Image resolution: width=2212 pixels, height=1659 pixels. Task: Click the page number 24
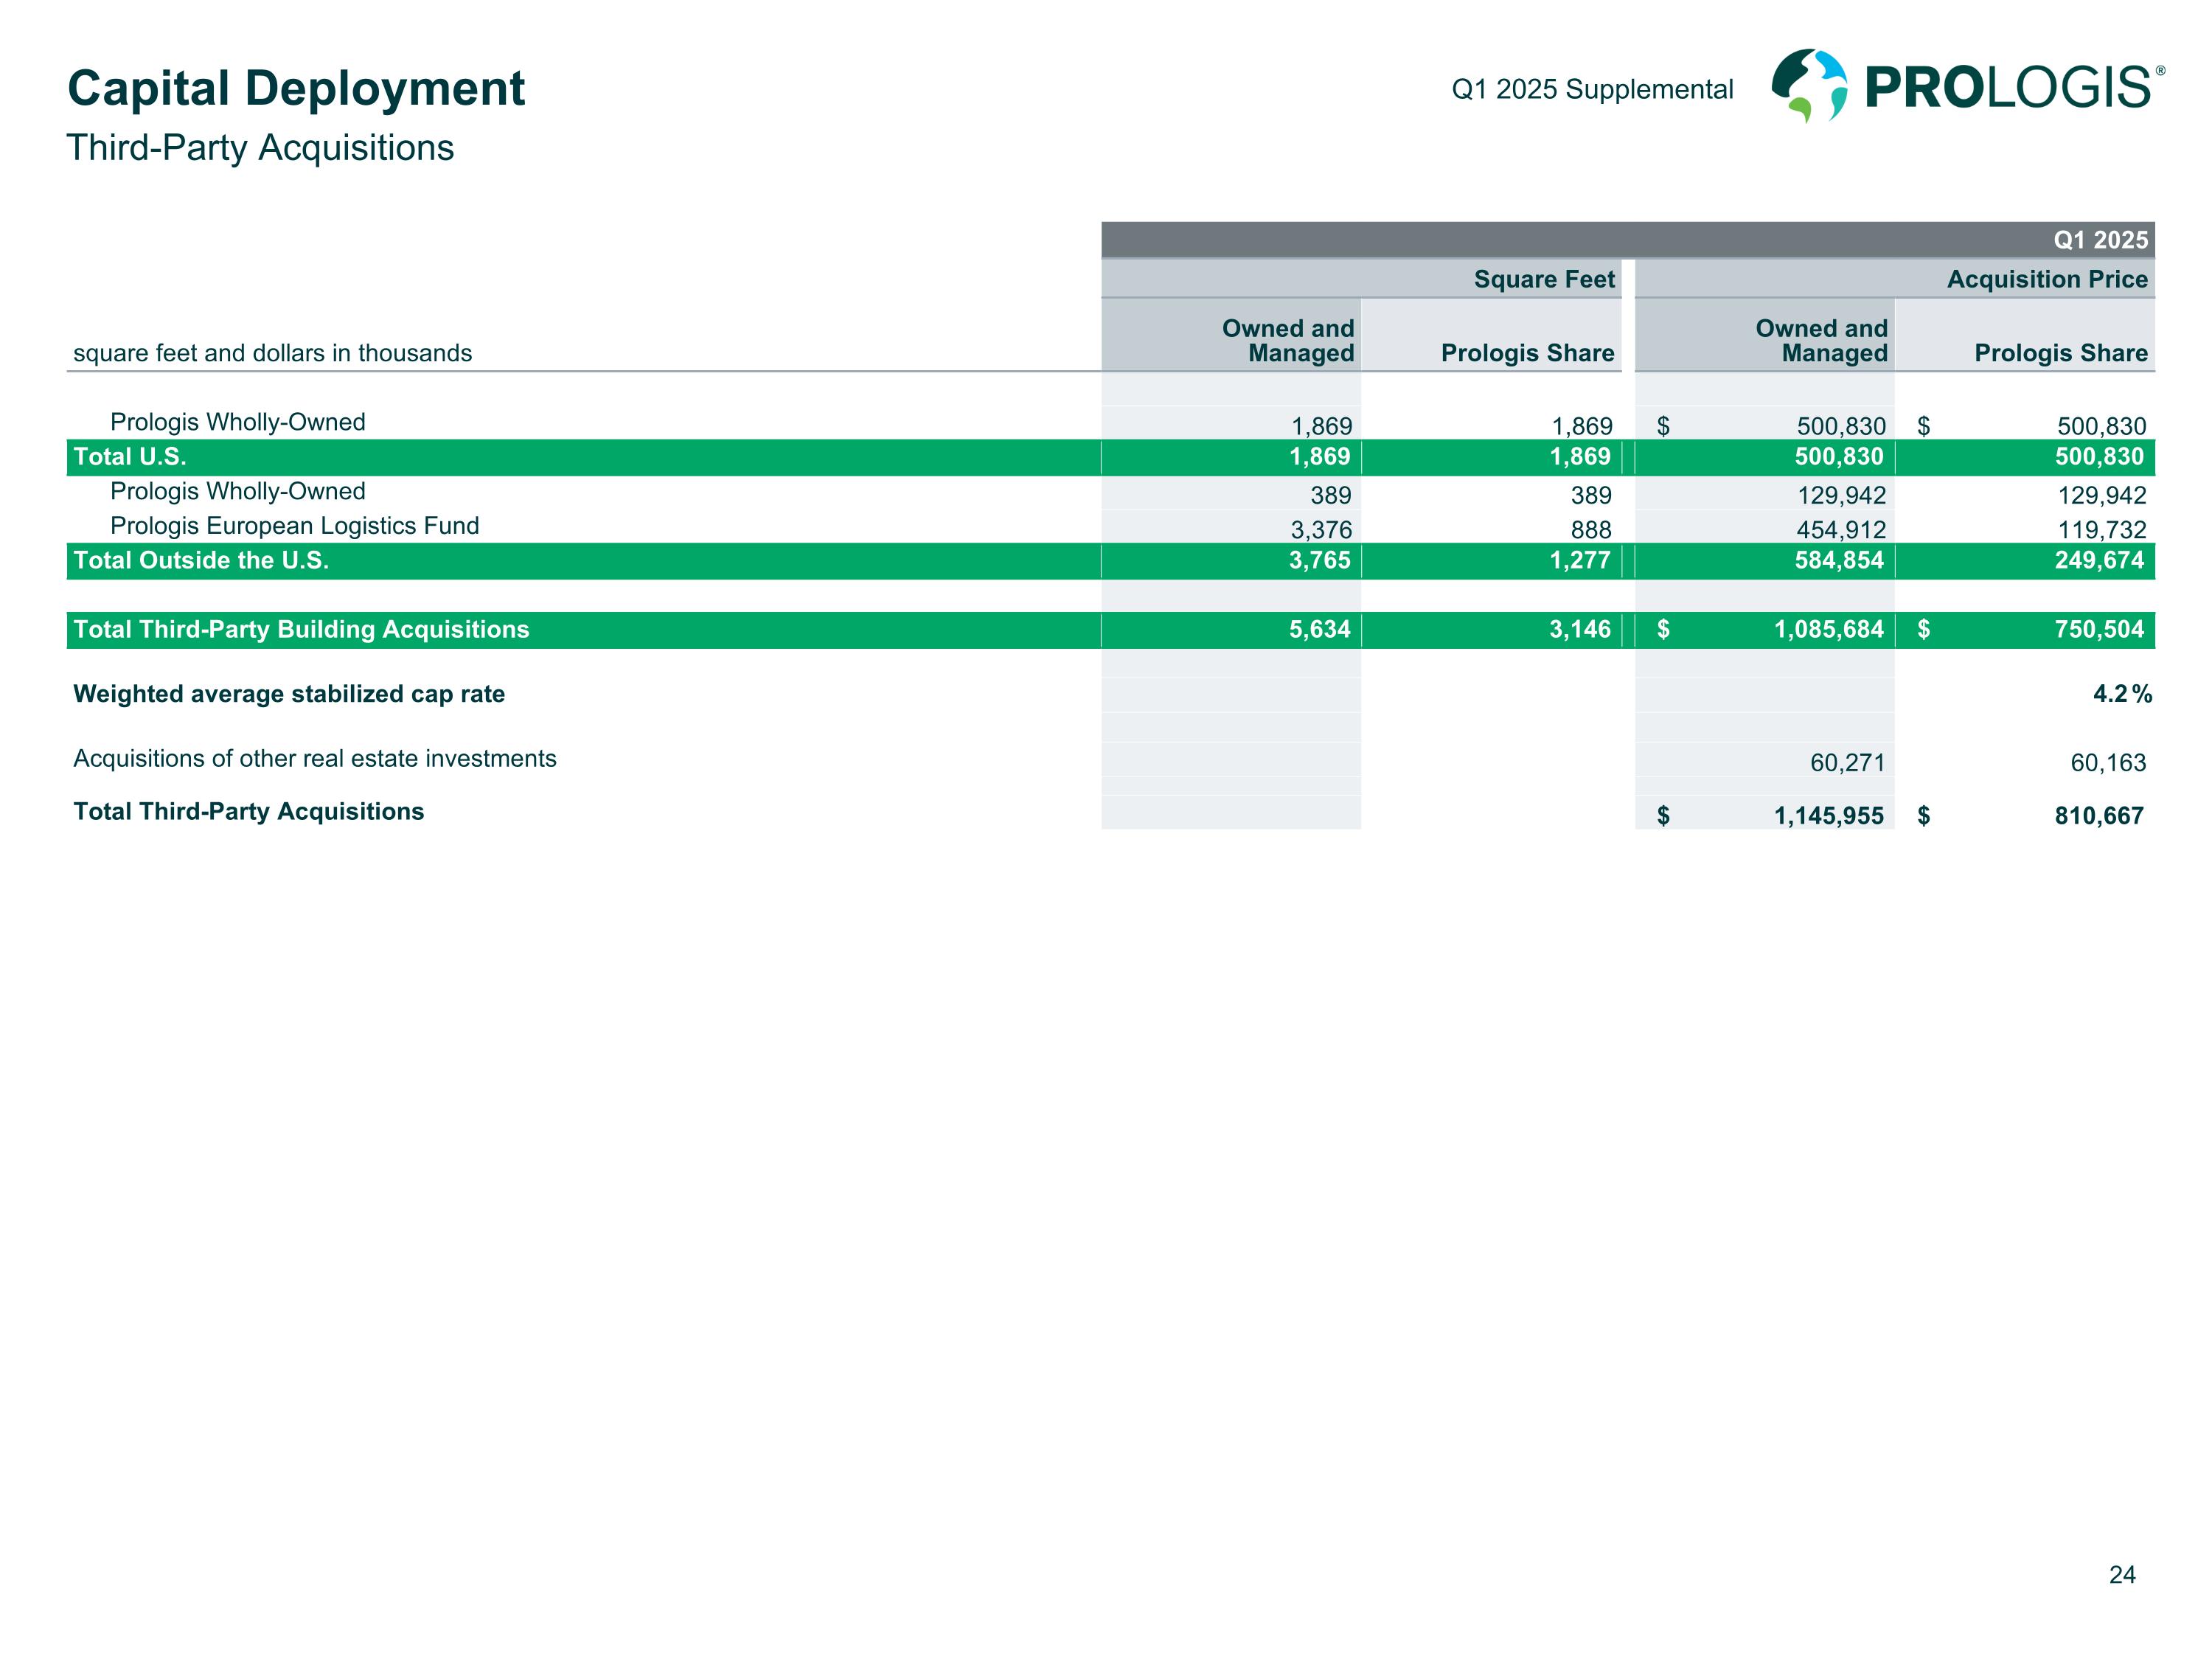coord(2122,1575)
